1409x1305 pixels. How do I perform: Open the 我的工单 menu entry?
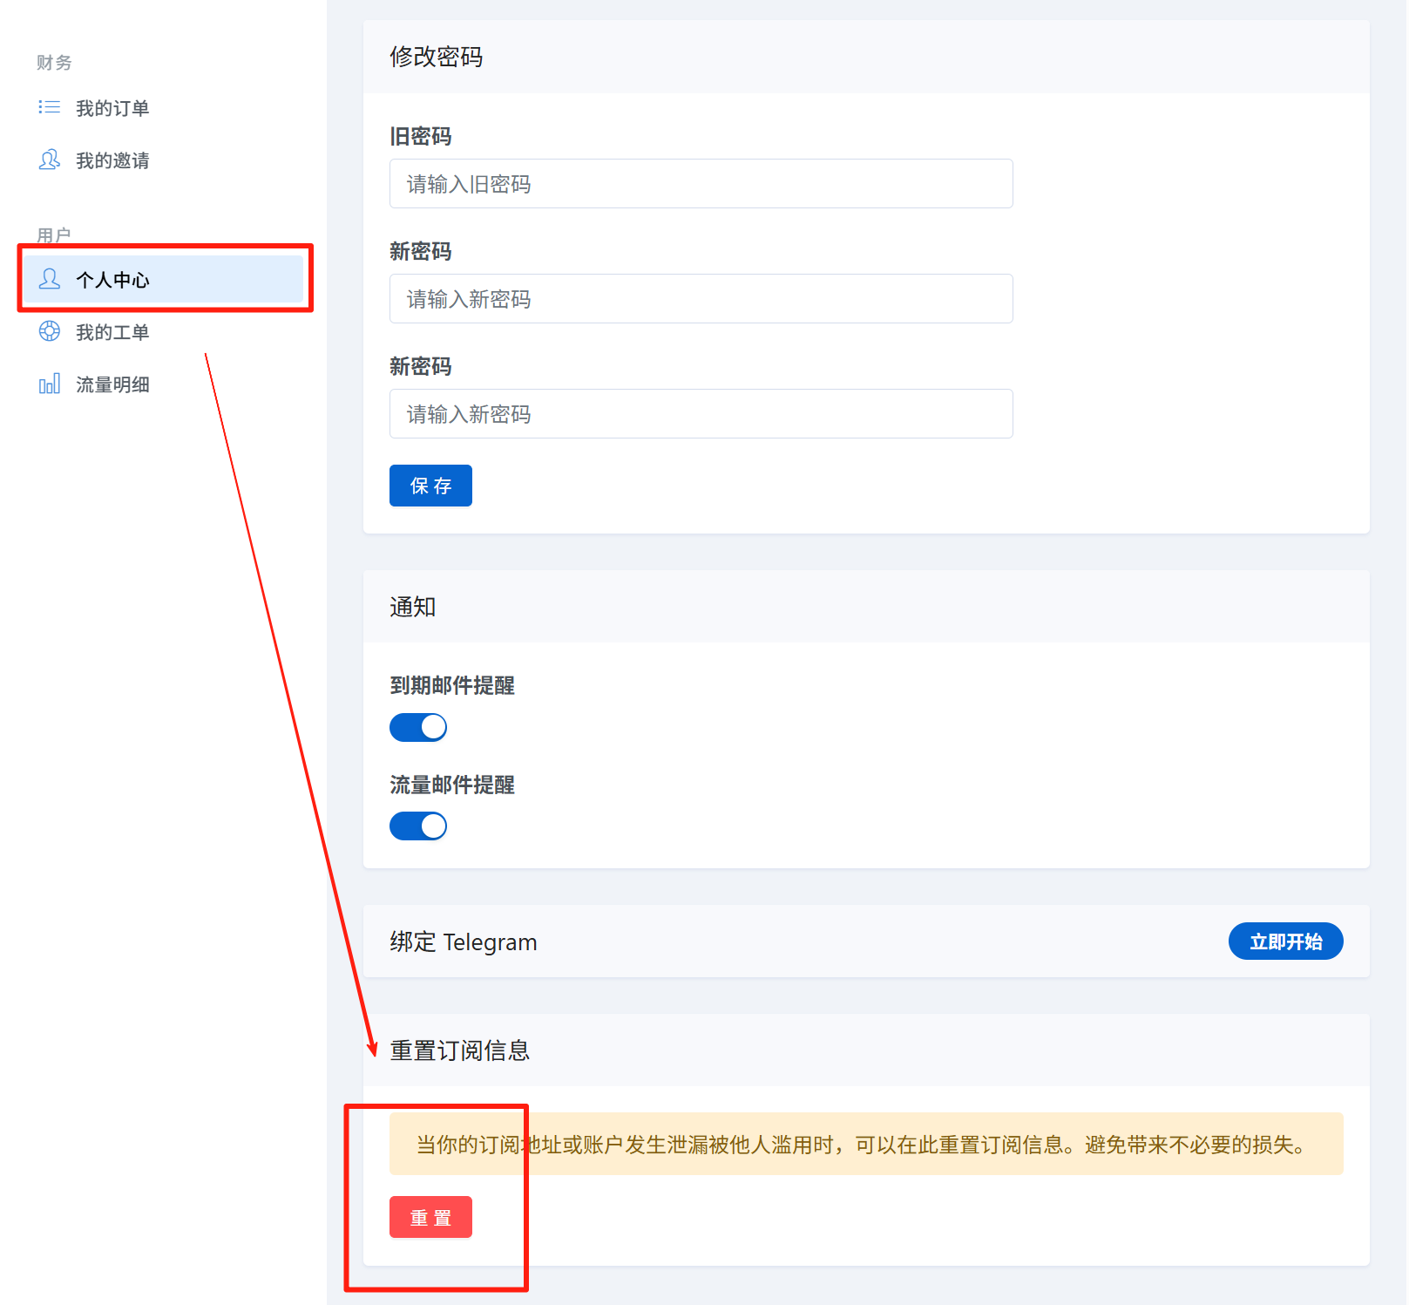(x=112, y=332)
